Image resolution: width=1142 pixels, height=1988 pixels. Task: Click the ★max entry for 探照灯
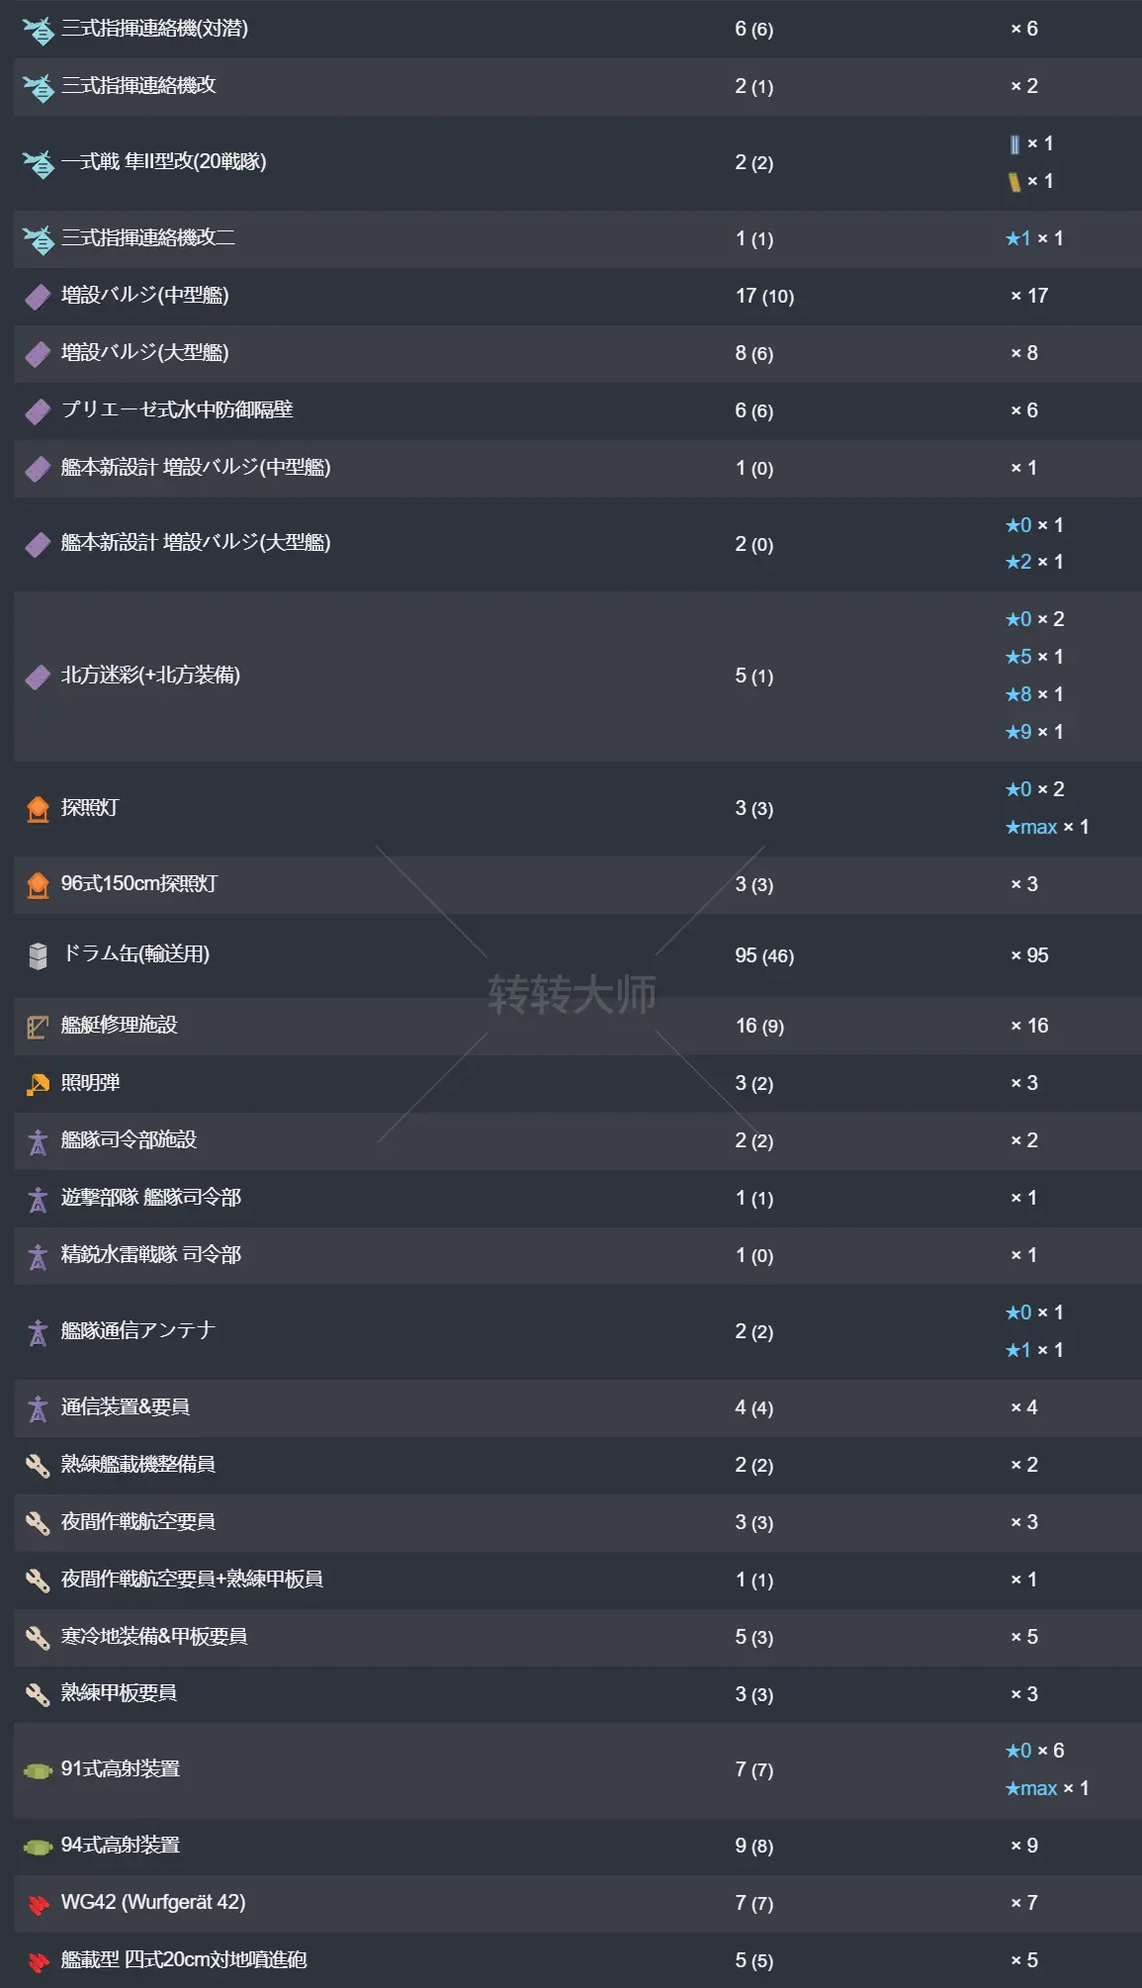[x=1046, y=827]
